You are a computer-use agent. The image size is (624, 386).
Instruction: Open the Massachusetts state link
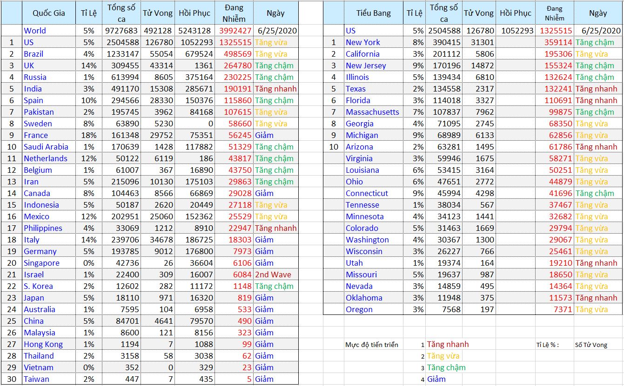click(372, 112)
